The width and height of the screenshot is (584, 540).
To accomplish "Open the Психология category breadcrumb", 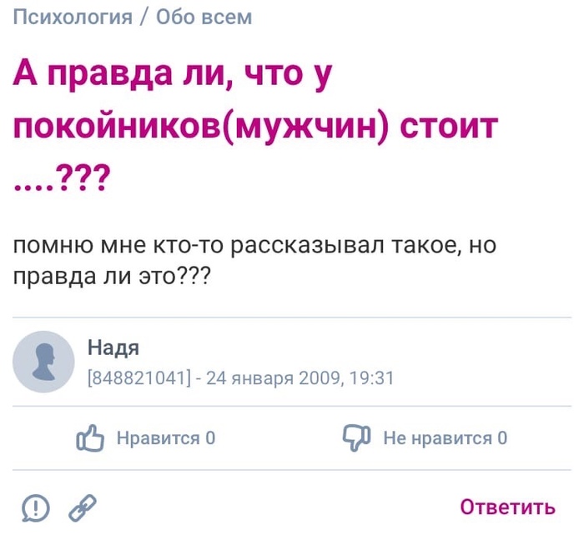I will pos(73,17).
